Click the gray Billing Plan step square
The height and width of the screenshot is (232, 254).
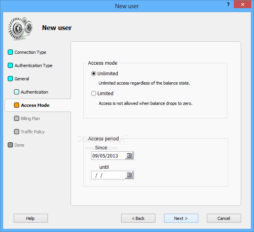(16, 119)
